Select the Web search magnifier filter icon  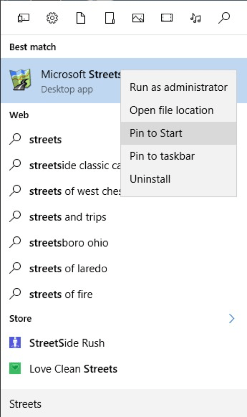click(x=224, y=18)
